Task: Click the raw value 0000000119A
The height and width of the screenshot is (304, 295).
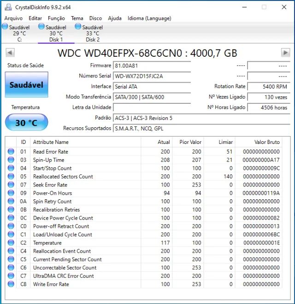Action: pos(261,193)
